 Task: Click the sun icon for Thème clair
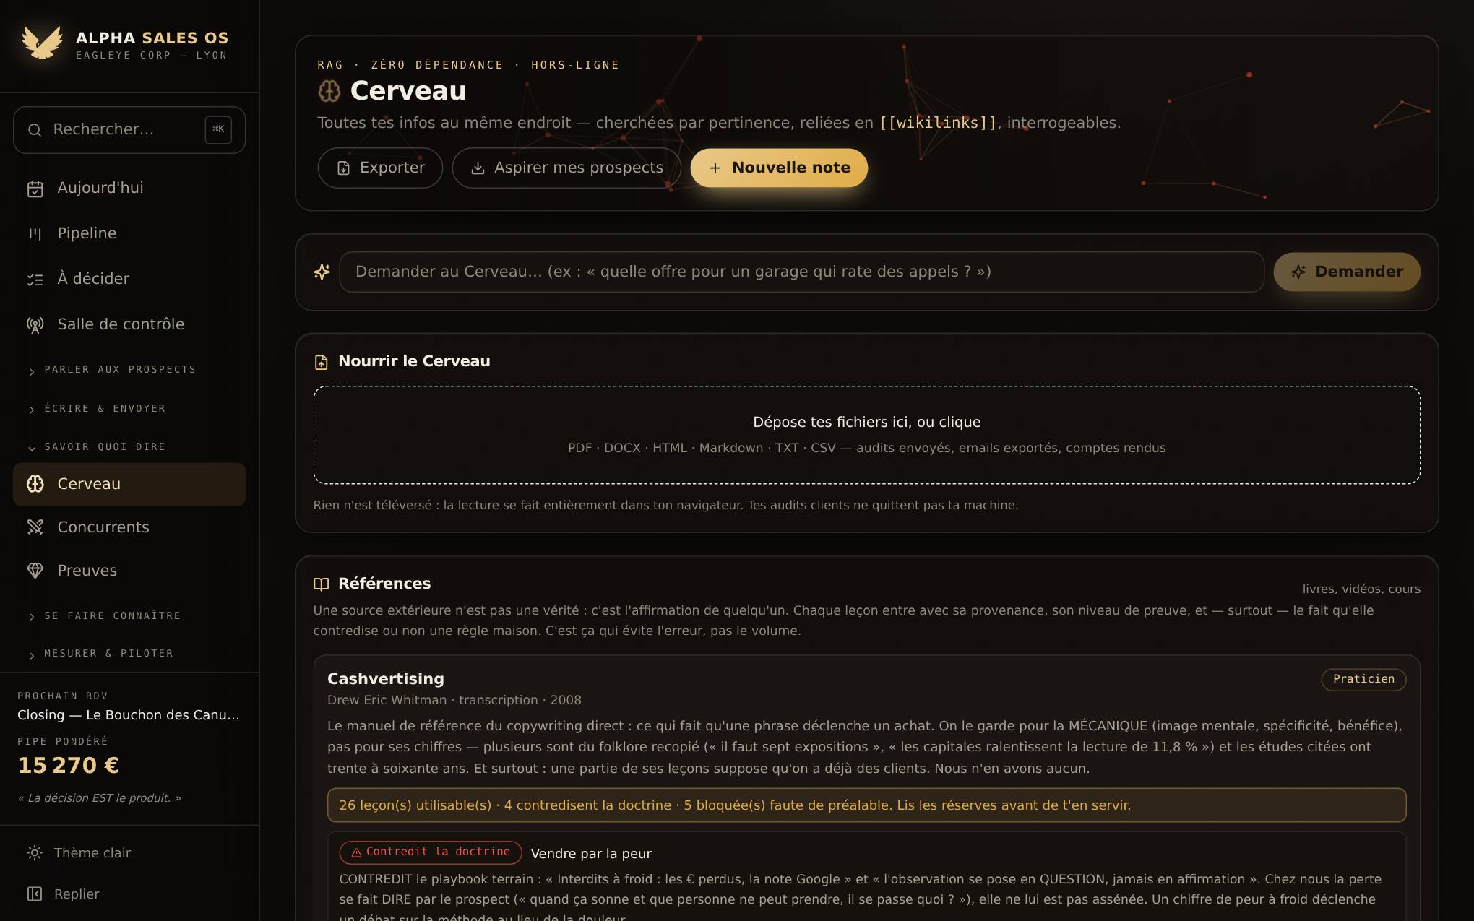click(35, 853)
